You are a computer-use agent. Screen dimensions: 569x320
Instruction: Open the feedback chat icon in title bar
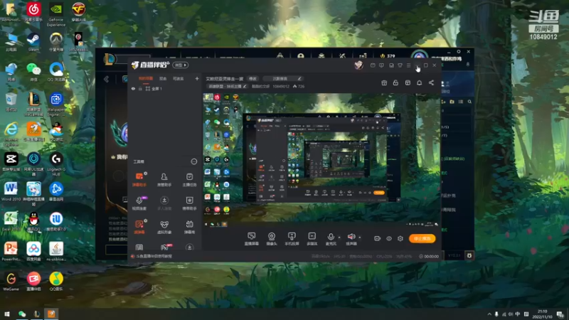pyautogui.click(x=381, y=65)
